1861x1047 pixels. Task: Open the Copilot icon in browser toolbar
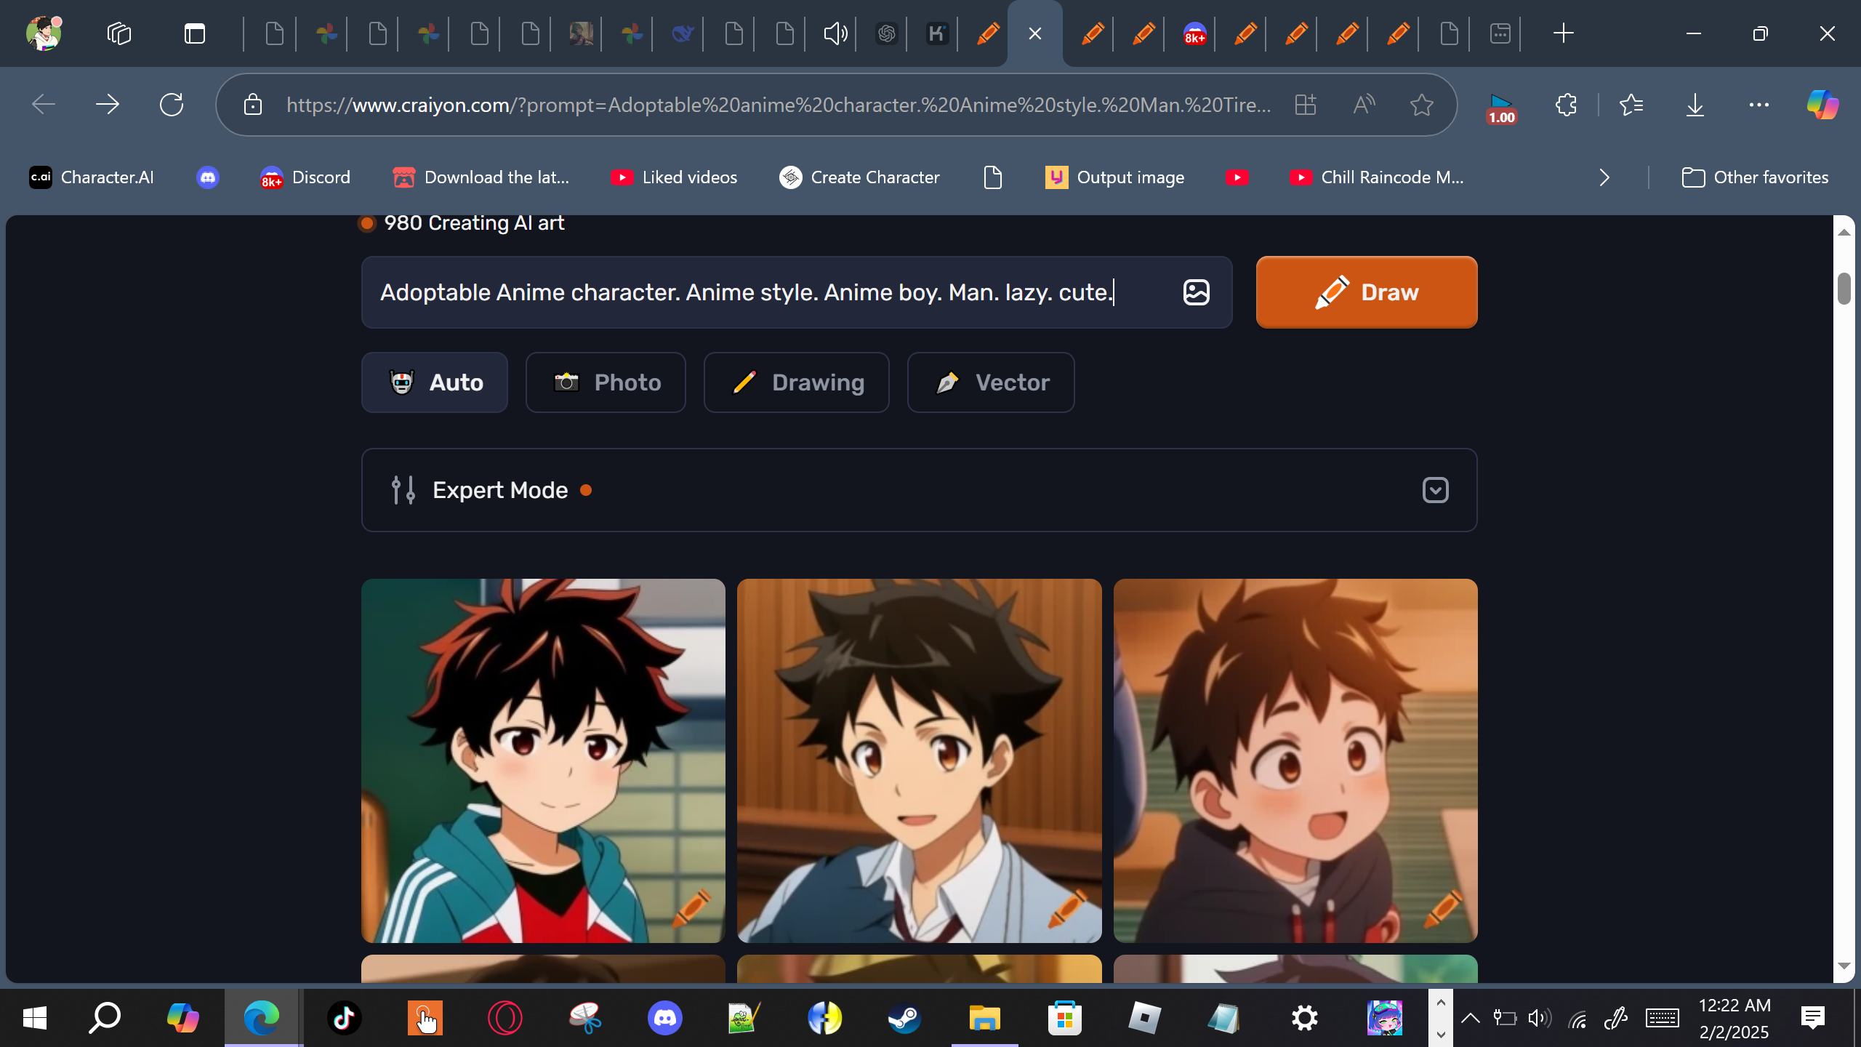point(1822,105)
